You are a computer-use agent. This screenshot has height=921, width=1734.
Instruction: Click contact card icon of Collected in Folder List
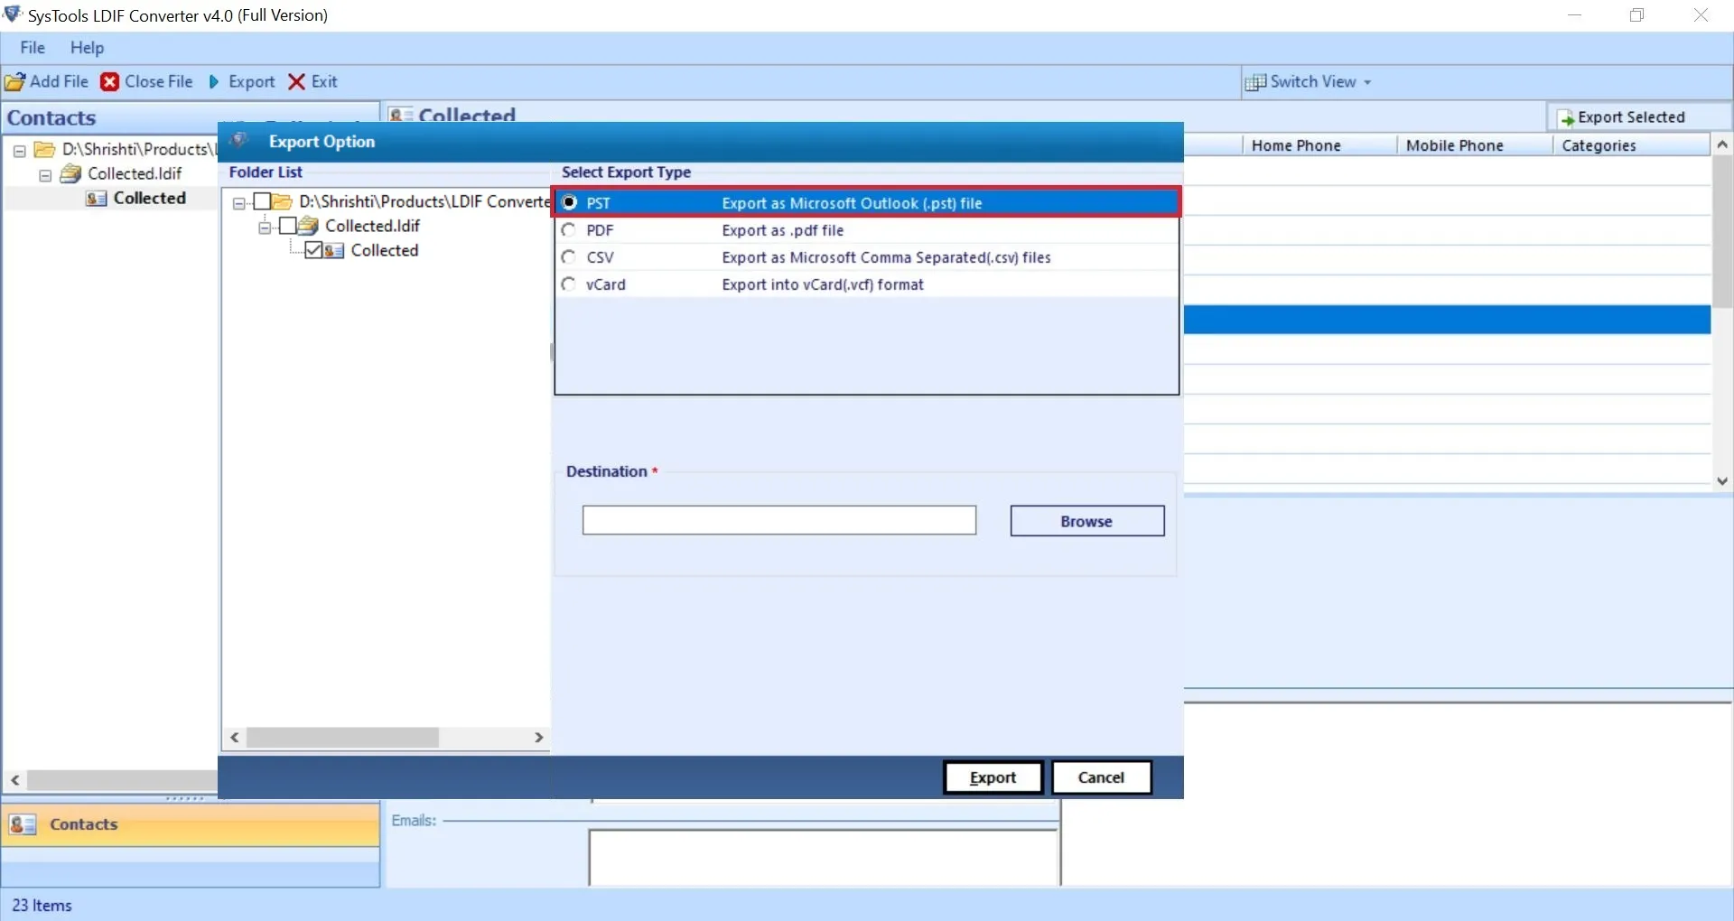tap(334, 251)
